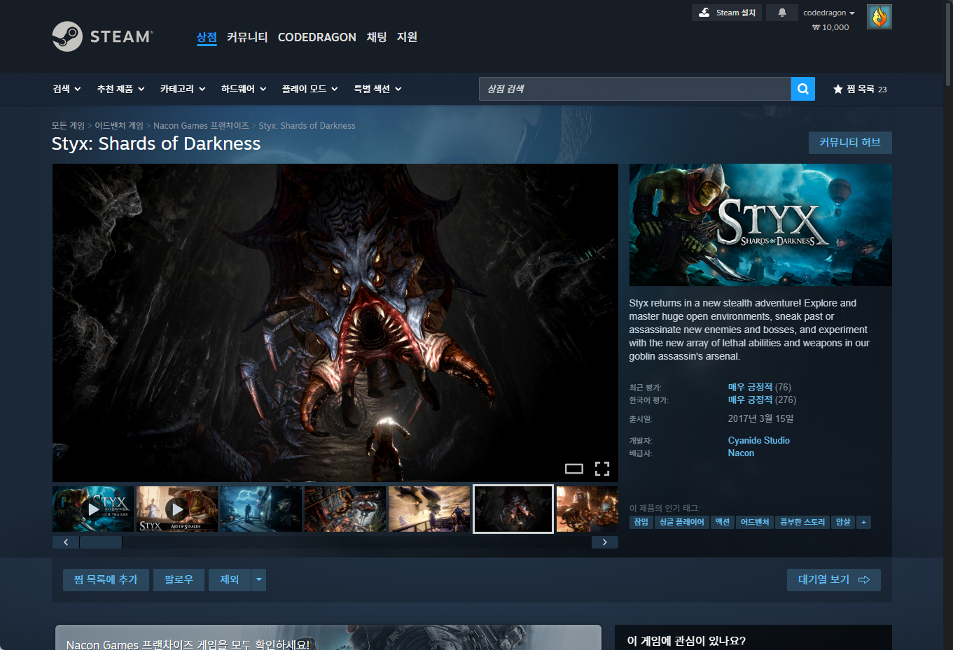Viewport: 953px width, 650px height.
Task: Click the magnifier search button
Action: (803, 89)
